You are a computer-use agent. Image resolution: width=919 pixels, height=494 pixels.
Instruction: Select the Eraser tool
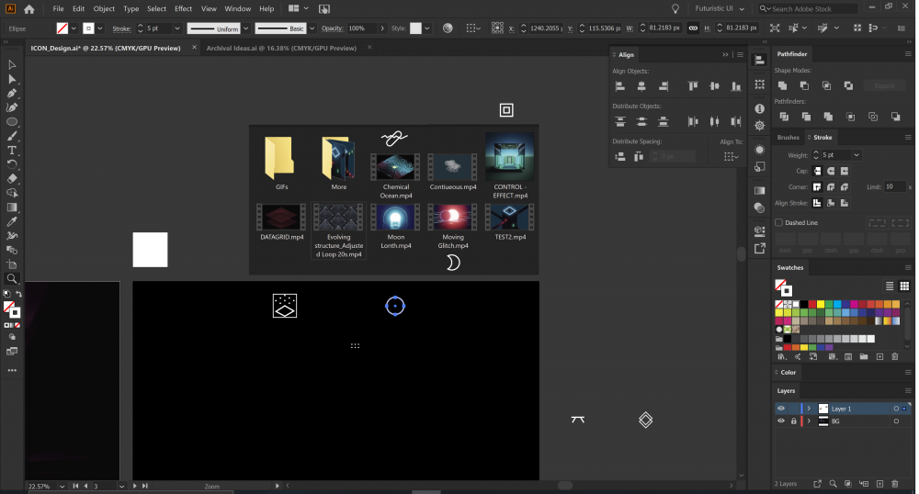pos(12,178)
